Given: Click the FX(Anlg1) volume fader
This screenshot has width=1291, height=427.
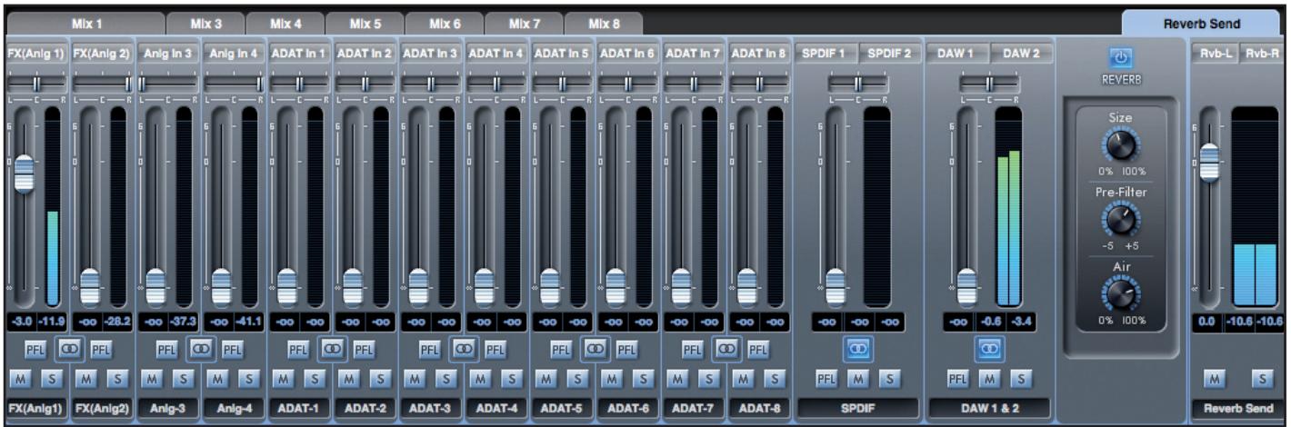Looking at the screenshot, I should [24, 173].
